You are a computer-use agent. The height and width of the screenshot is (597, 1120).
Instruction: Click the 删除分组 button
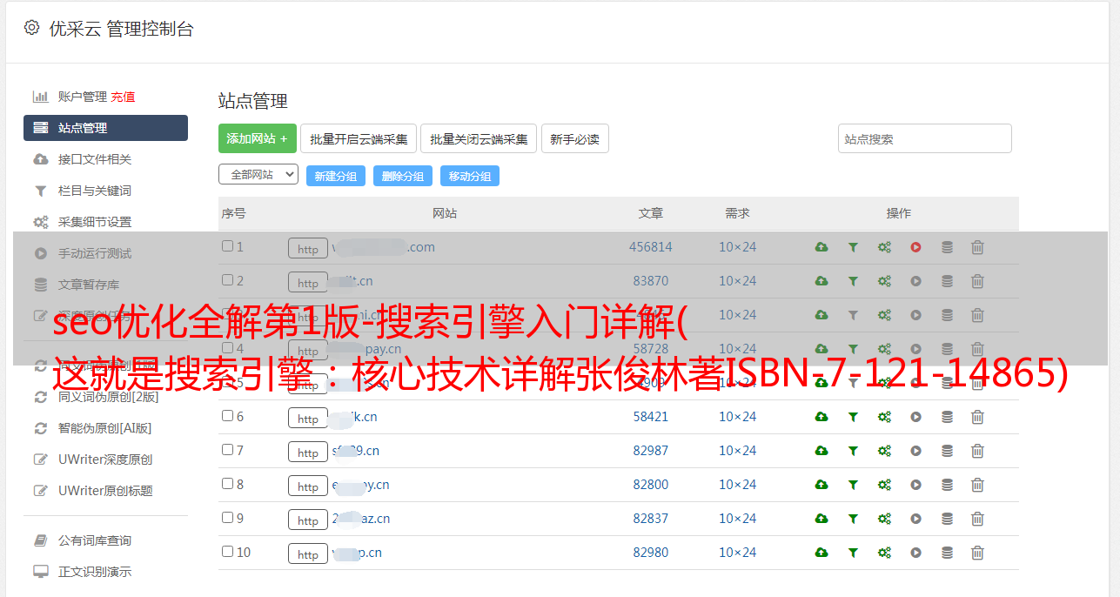[403, 176]
